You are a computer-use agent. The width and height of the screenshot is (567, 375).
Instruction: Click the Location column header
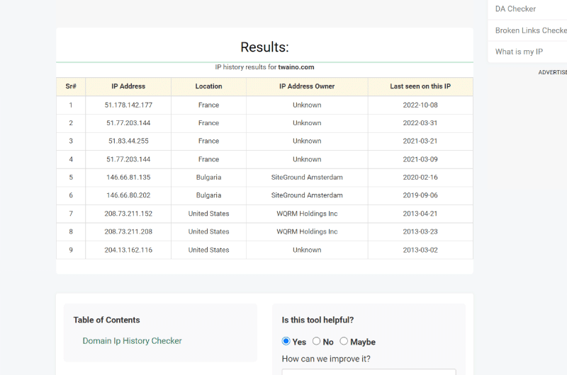pyautogui.click(x=208, y=86)
